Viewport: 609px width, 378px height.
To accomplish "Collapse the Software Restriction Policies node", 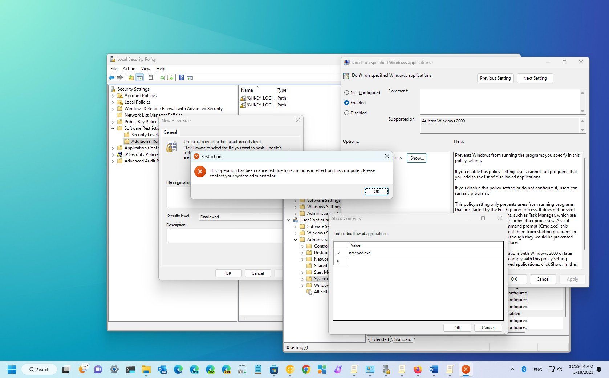I will coord(113,128).
